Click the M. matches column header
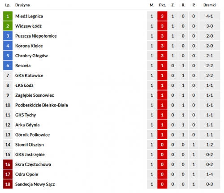This screenshot has height=193, width=224. [152, 5]
